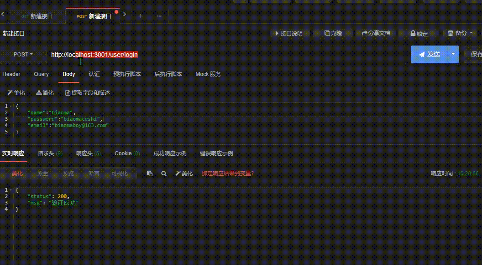Click the request URL input field
The image size is (482, 265).
(x=227, y=55)
